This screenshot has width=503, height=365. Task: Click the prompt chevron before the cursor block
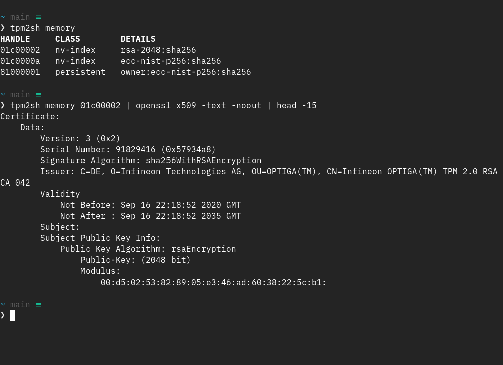coord(3,315)
